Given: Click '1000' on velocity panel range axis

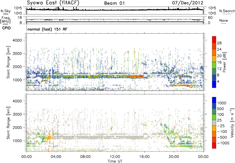Looking at the screenshot, I should tap(17, 141).
